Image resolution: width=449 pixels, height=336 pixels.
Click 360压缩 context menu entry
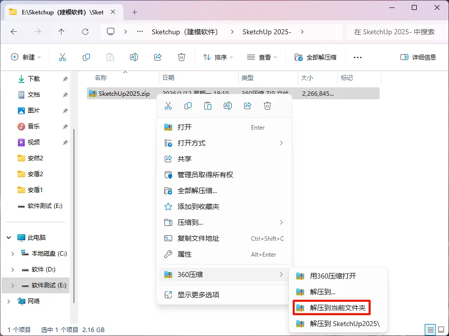[224, 274]
